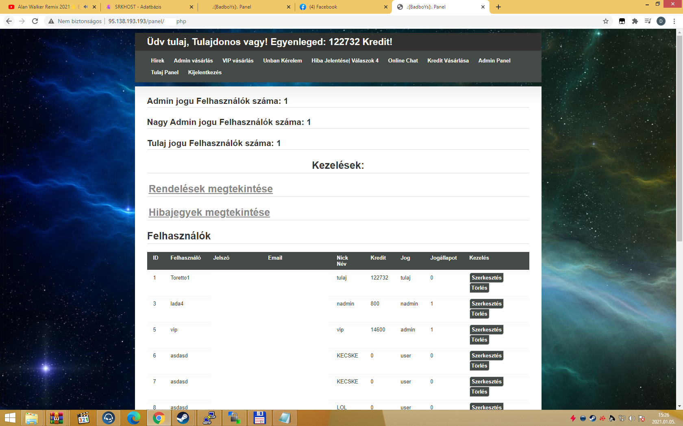Click the page's vertical scrollbar
This screenshot has width=683, height=426.
coord(679,138)
